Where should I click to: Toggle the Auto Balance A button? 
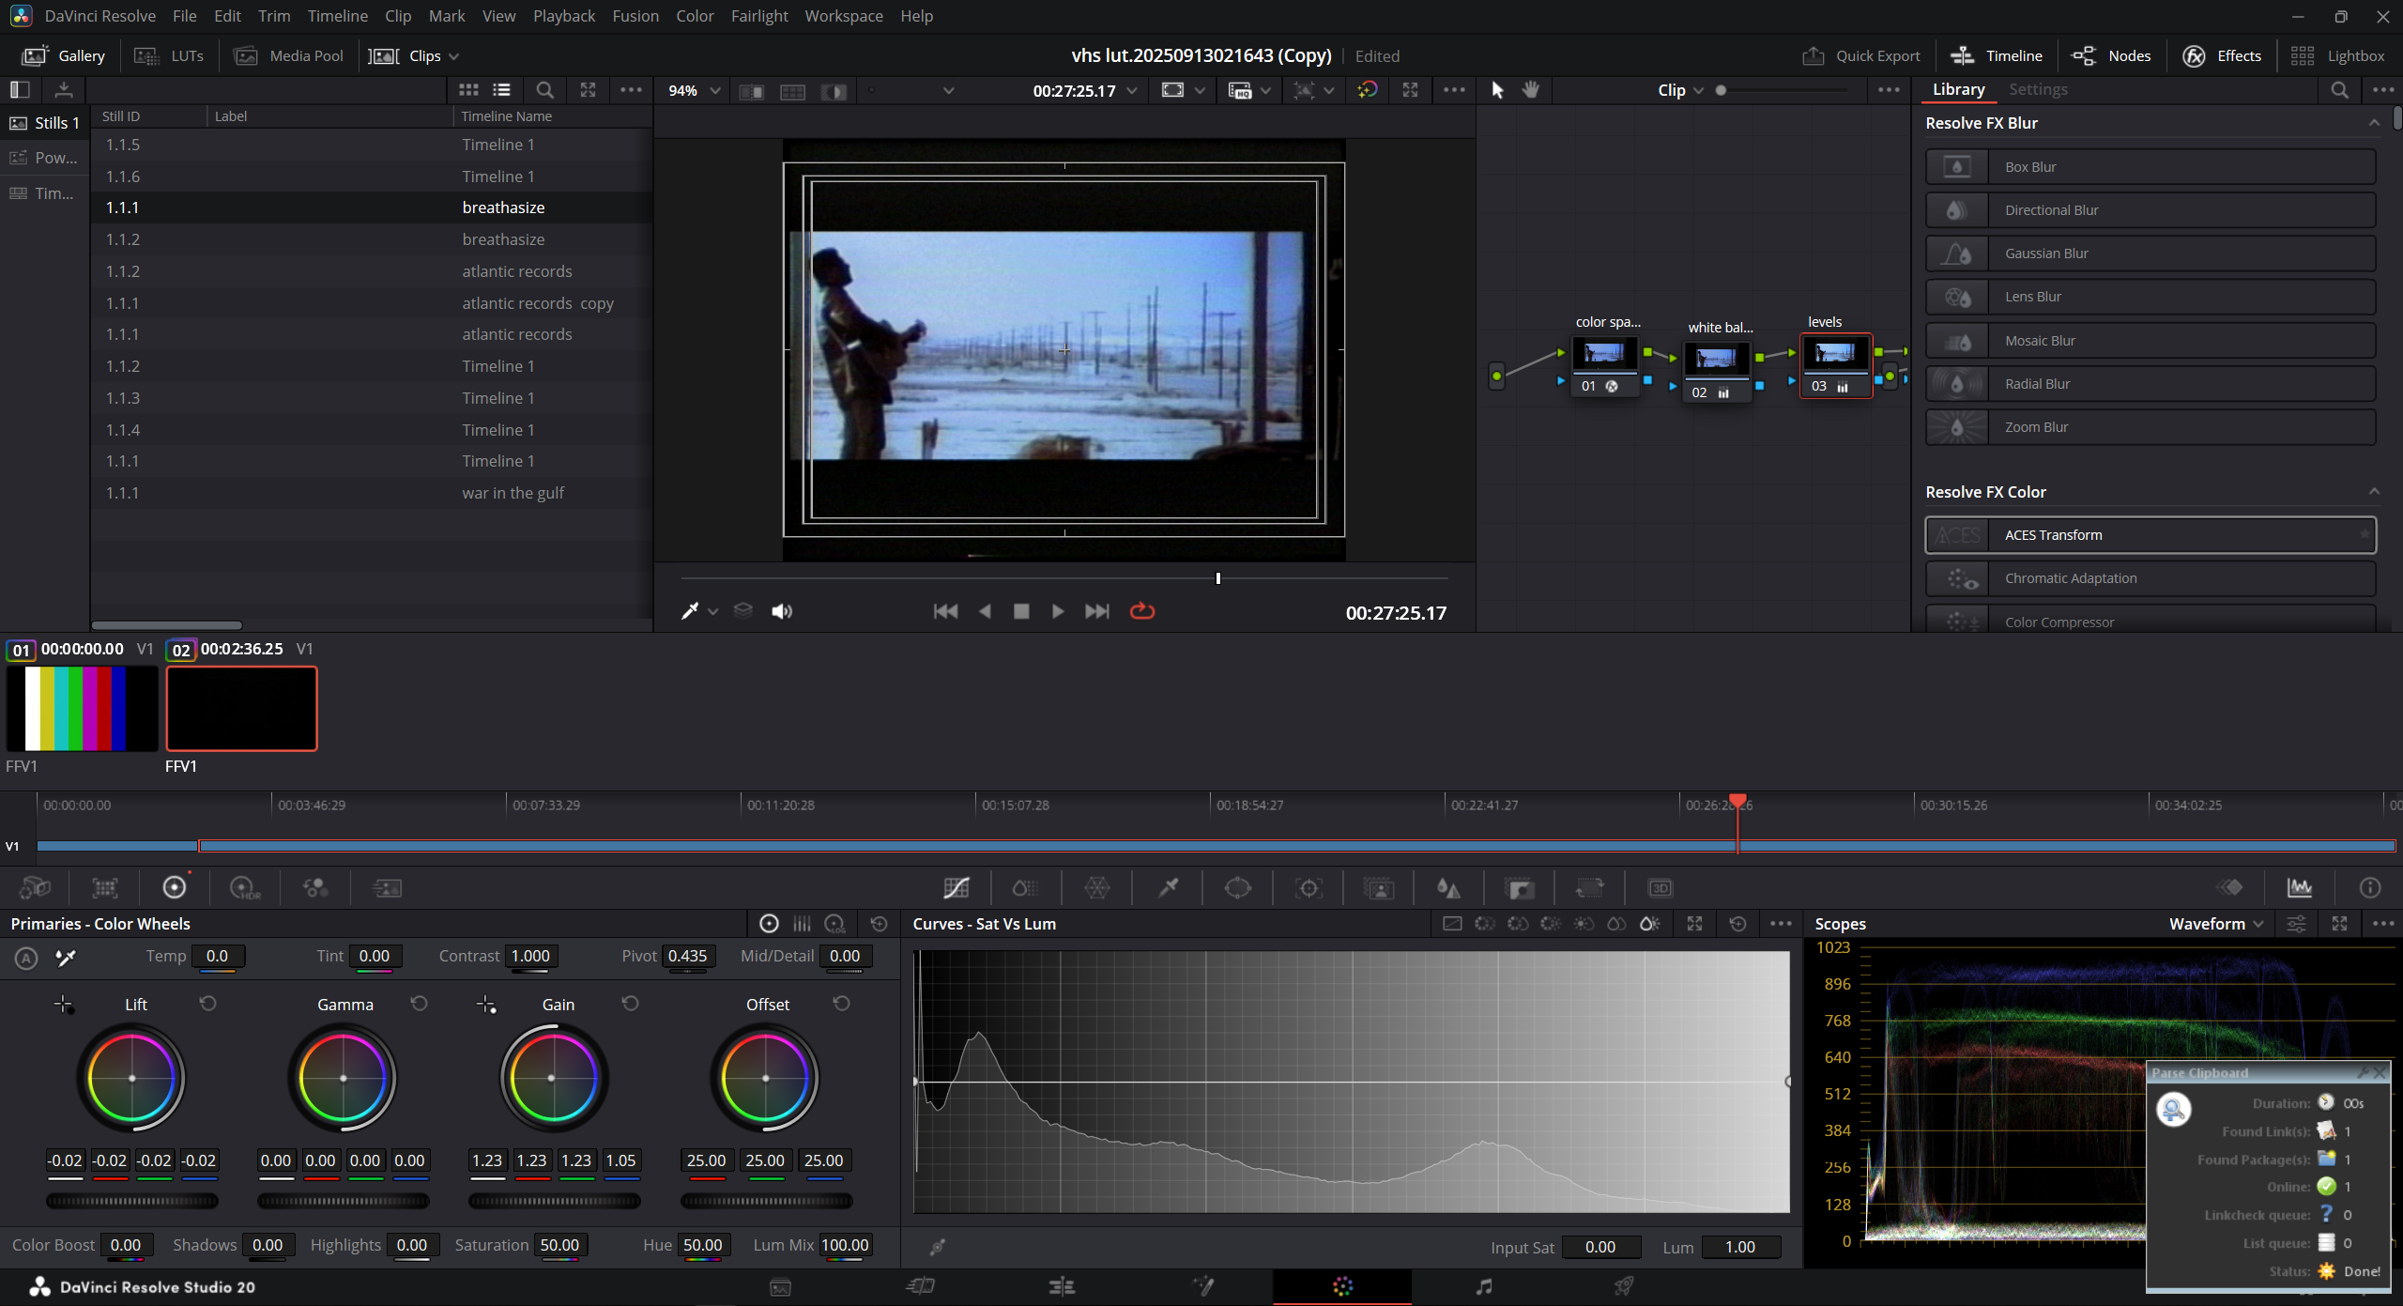26,958
